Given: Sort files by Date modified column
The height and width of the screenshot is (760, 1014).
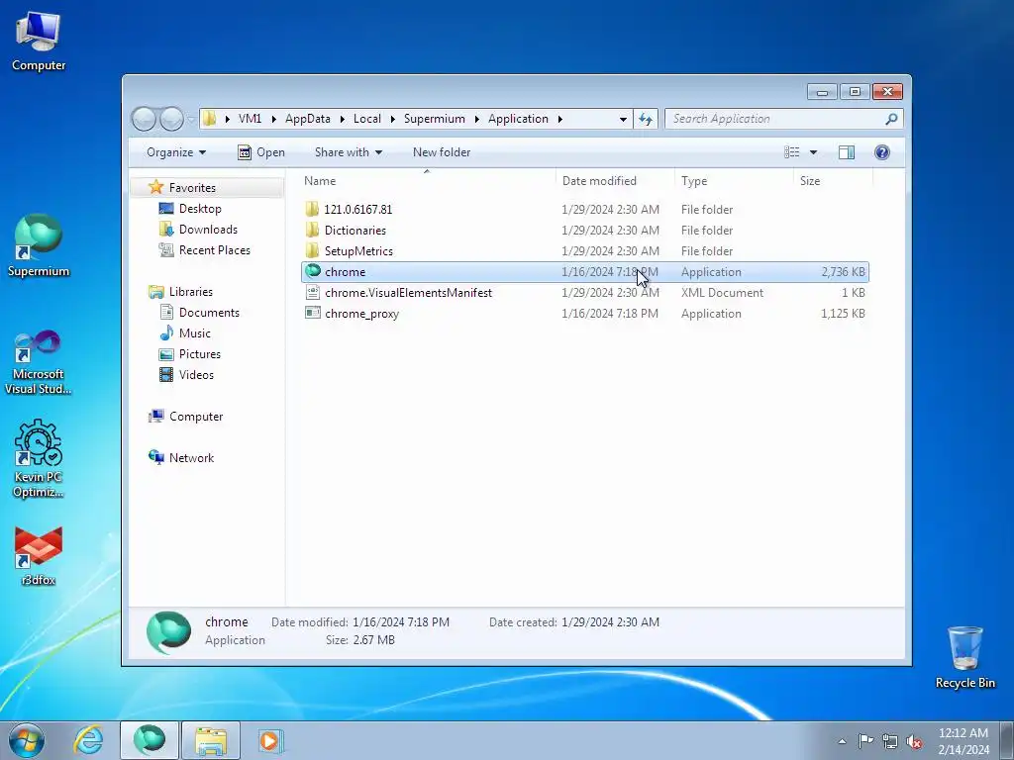Looking at the screenshot, I should coord(614,181).
